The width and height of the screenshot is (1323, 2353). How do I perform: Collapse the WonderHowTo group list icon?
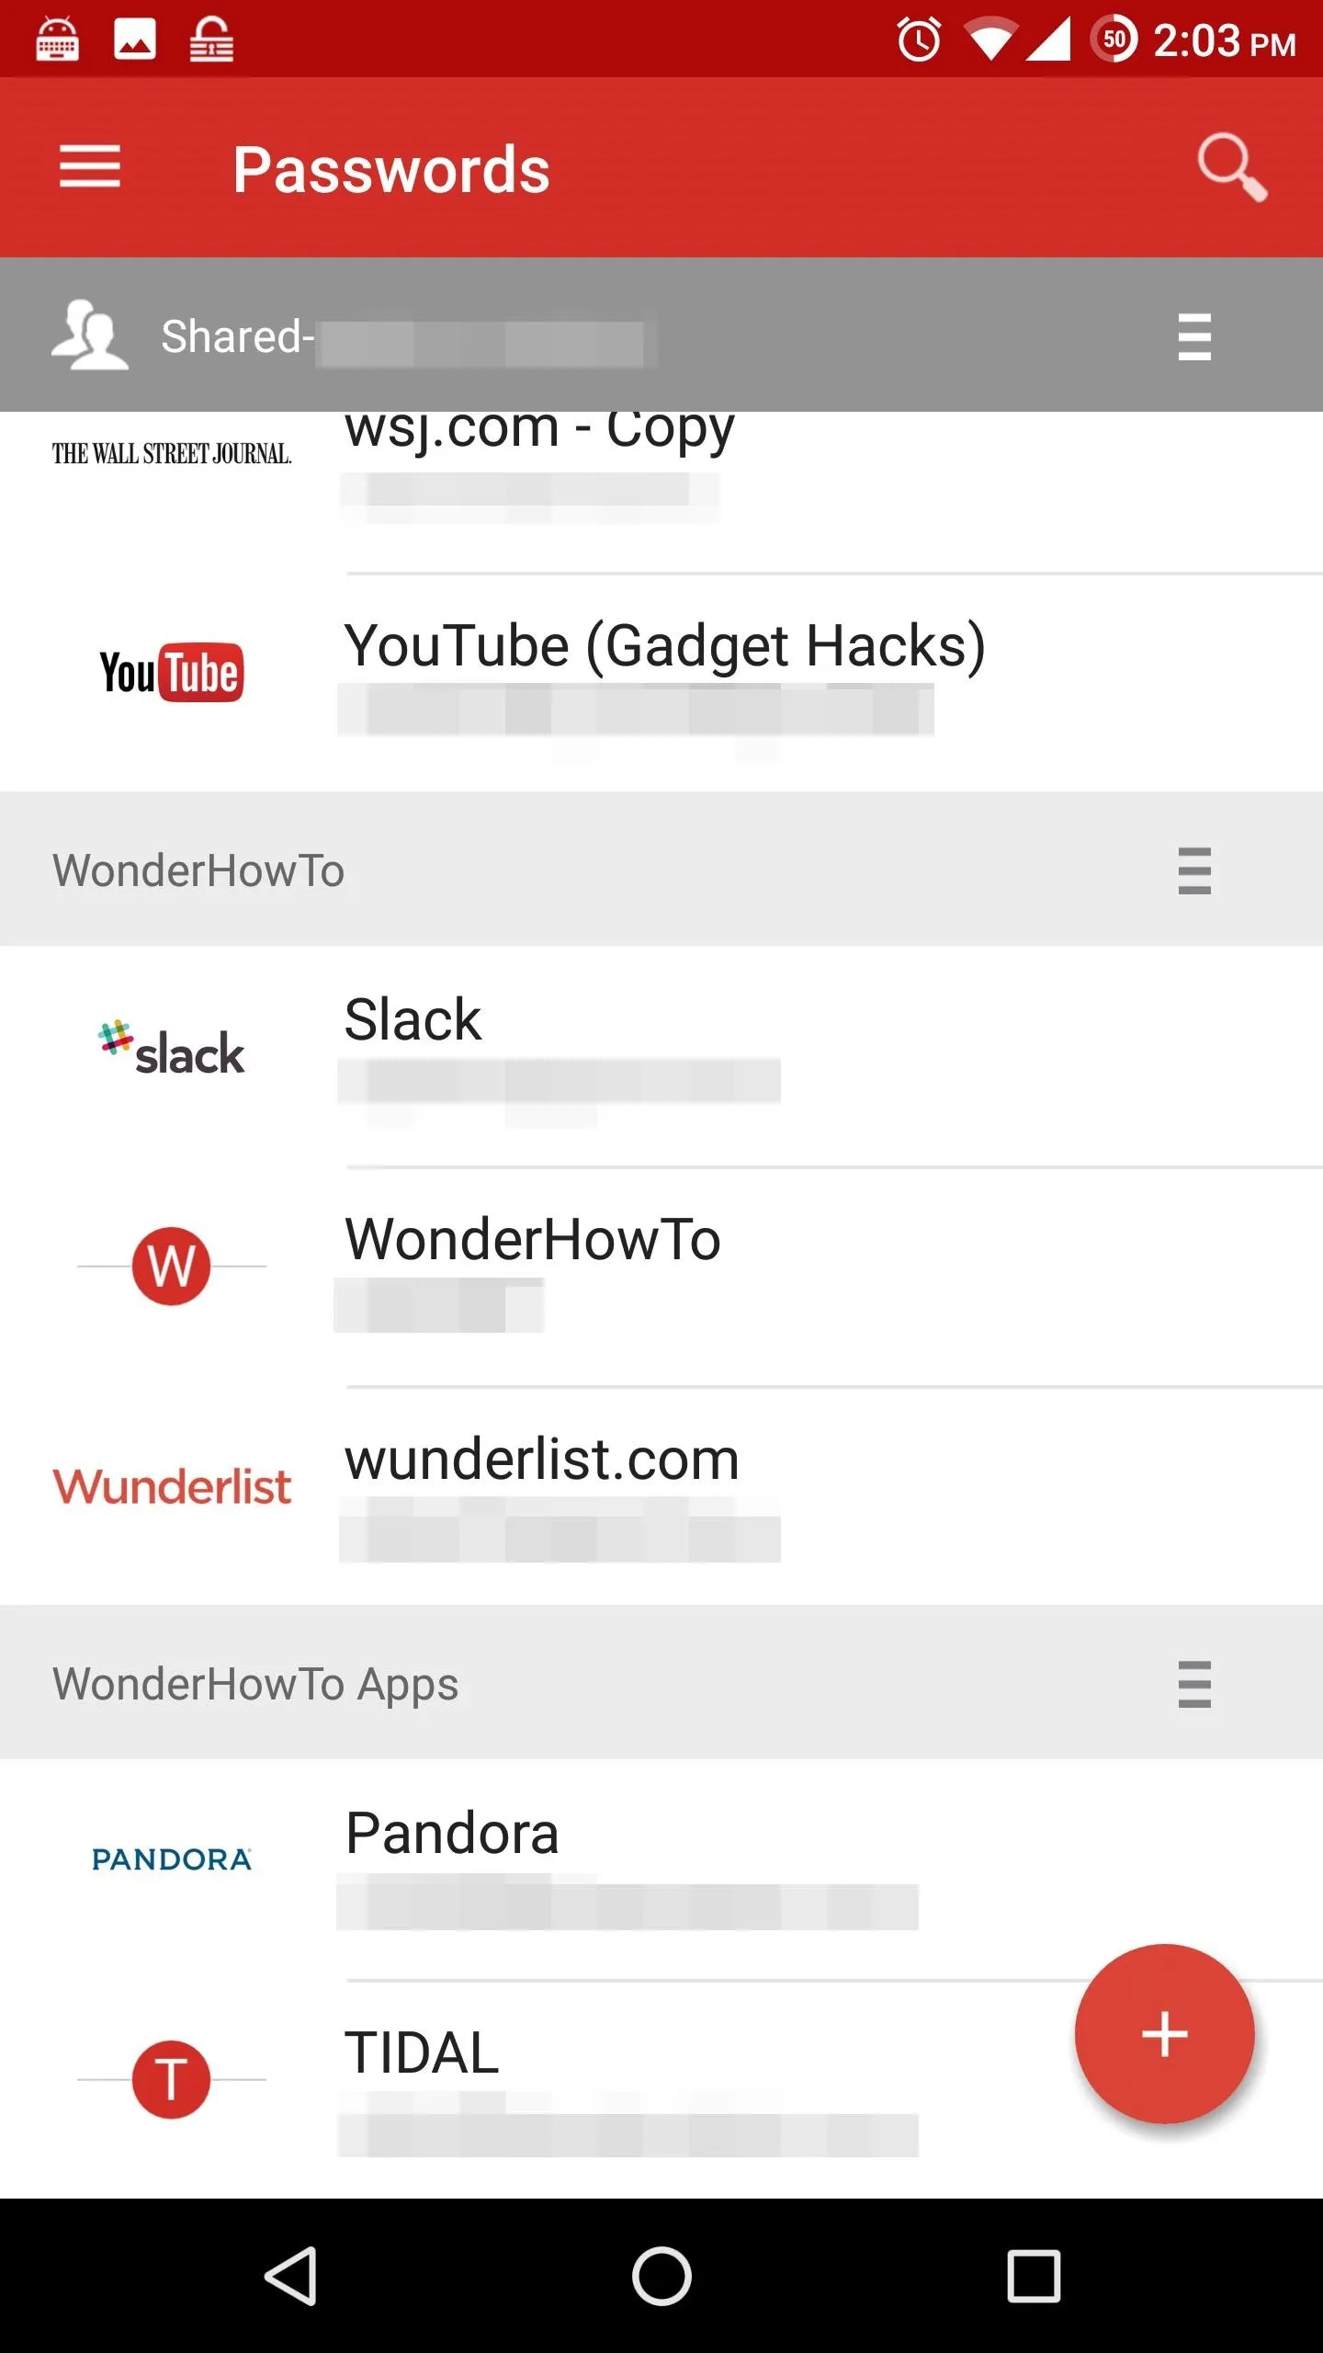(1194, 870)
